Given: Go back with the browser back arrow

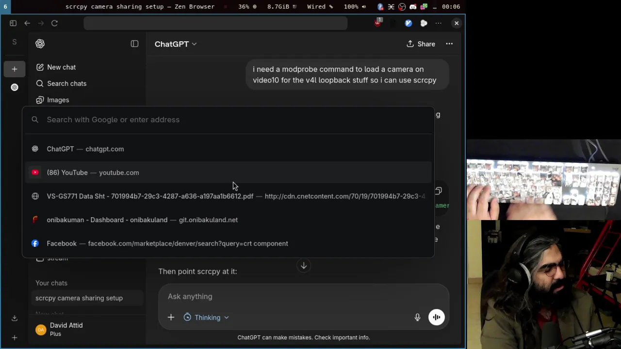Looking at the screenshot, I should pyautogui.click(x=27, y=23).
